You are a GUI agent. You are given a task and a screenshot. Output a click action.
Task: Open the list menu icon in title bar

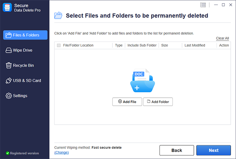[x=203, y=5]
